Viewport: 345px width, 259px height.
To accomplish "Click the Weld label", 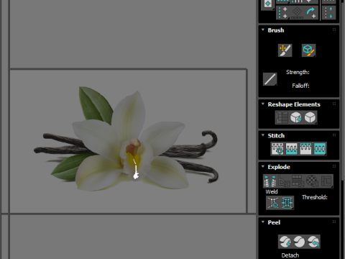I will [x=272, y=191].
